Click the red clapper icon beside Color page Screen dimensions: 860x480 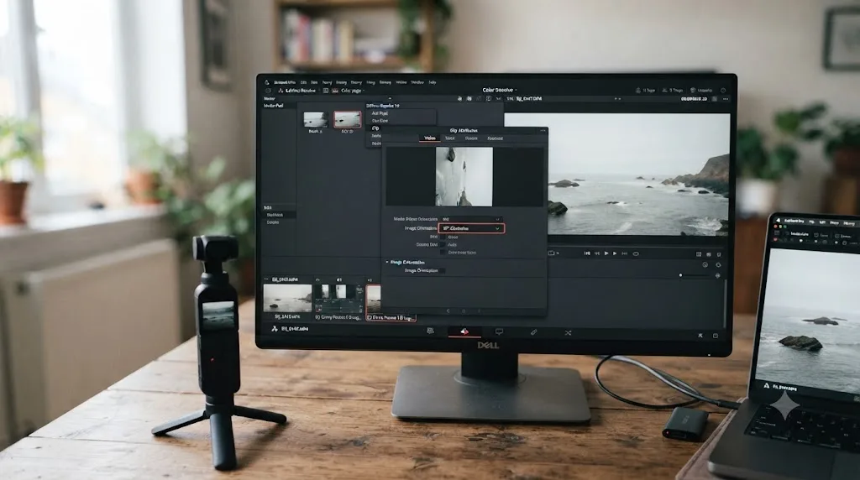click(335, 91)
